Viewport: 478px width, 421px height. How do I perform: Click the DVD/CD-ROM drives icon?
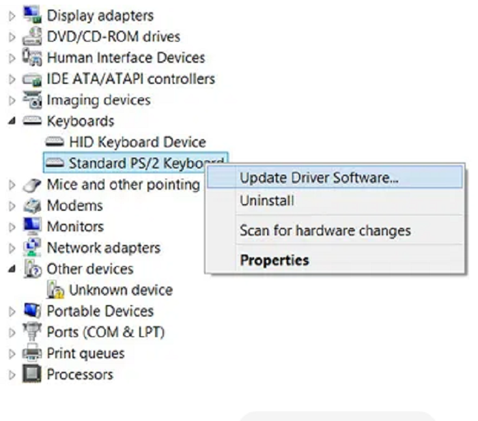coord(32,37)
